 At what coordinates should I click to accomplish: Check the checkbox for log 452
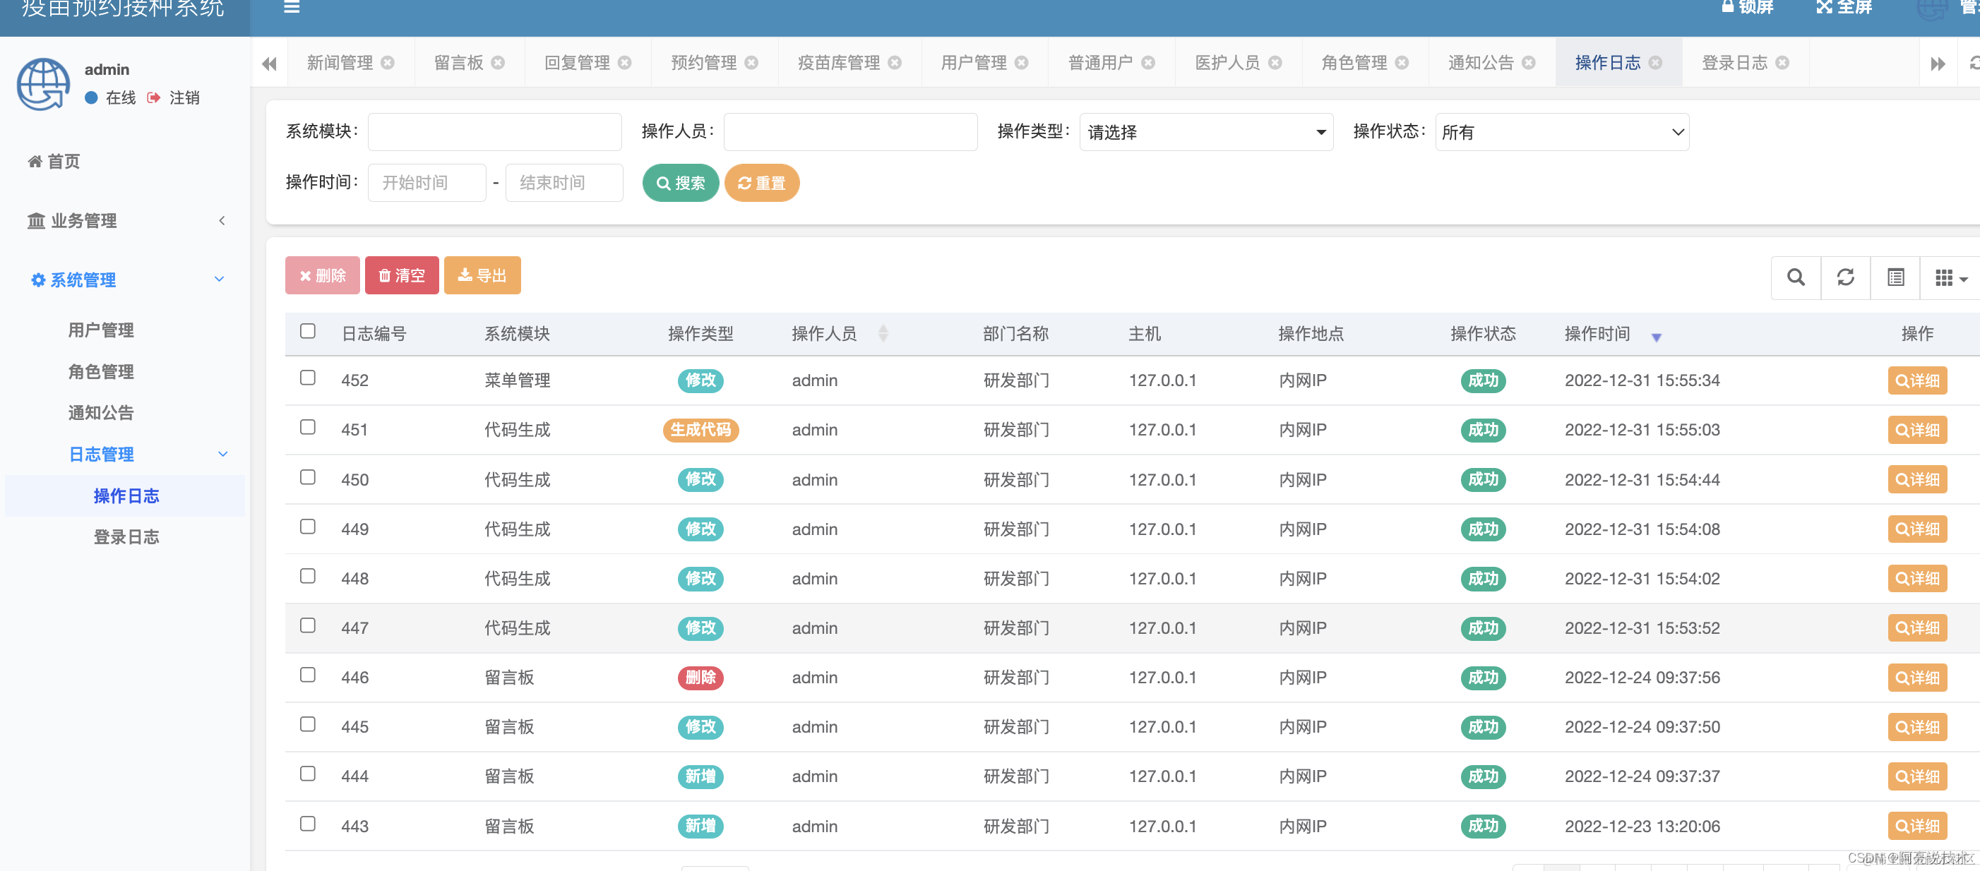coord(307,378)
